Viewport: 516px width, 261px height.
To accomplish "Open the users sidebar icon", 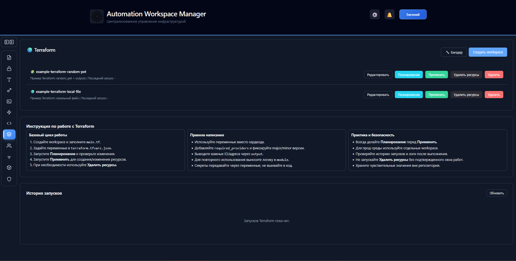I will [9, 146].
